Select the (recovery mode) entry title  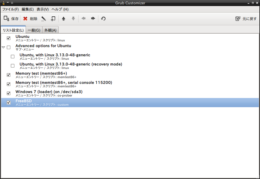(71, 64)
